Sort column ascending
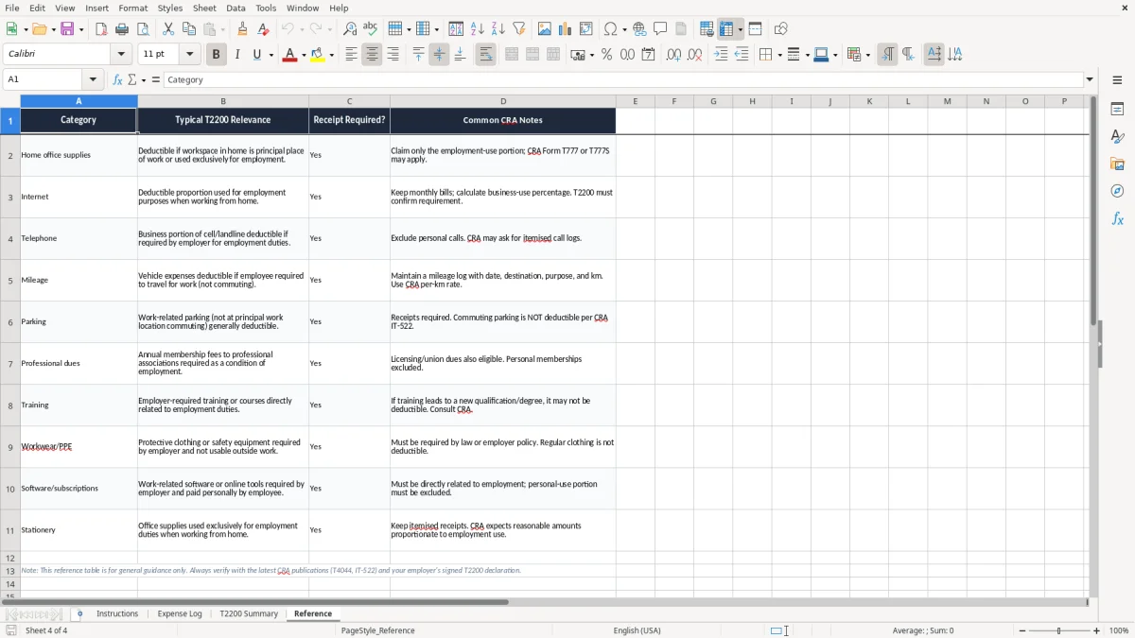The height and width of the screenshot is (638, 1135). click(477, 29)
